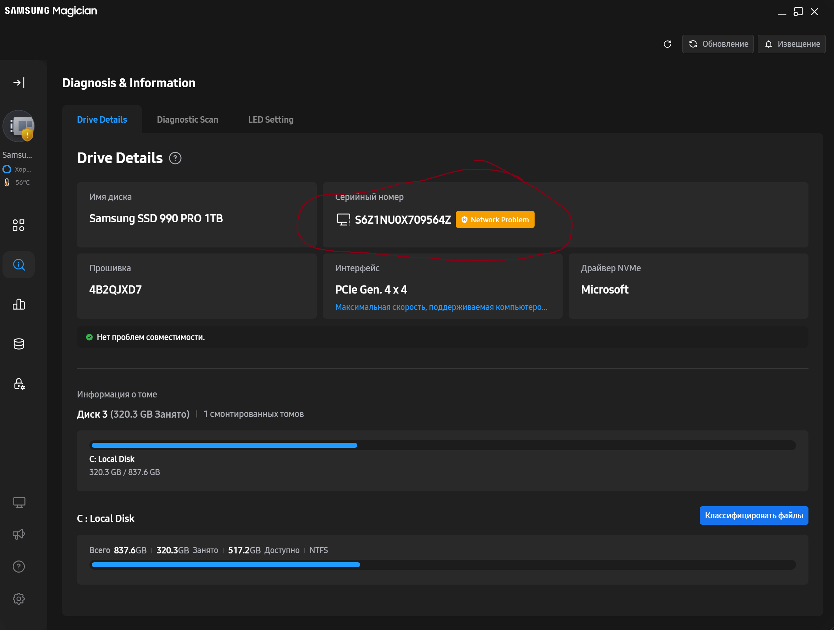Image resolution: width=834 pixels, height=630 pixels.
Task: Expand the sidebar with the arrow icon
Action: [19, 83]
